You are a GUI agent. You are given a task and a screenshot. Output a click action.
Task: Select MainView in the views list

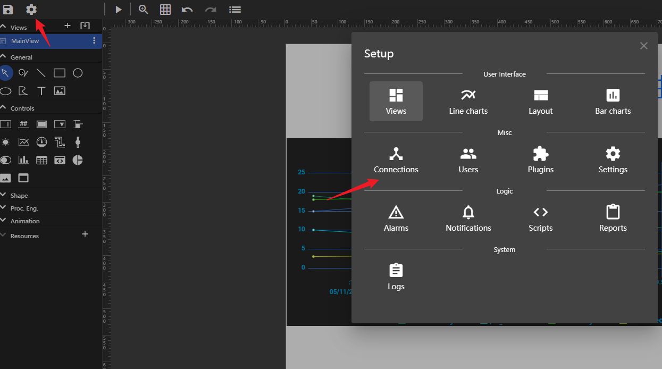point(51,41)
